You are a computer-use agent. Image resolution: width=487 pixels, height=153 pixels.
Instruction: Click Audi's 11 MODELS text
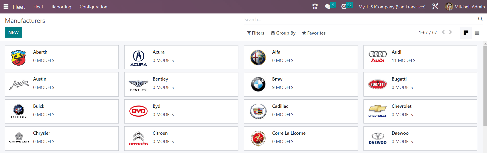tap(403, 60)
